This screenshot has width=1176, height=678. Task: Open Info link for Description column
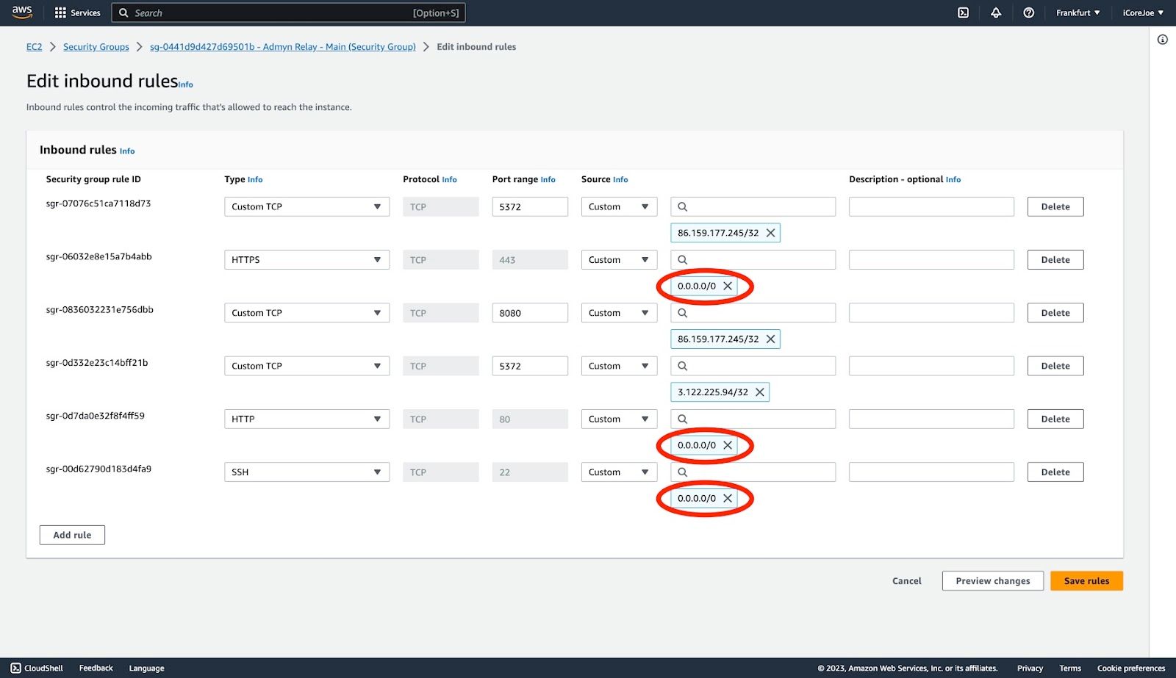tap(953, 179)
